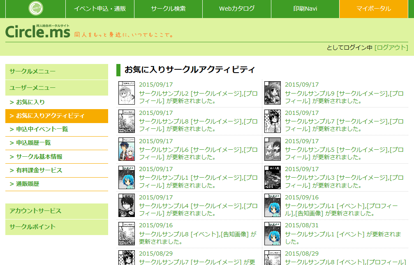Viewport: 414px width, 265px height.
Task: Open お気に入り in the sidebar
Action: pyautogui.click(x=57, y=102)
